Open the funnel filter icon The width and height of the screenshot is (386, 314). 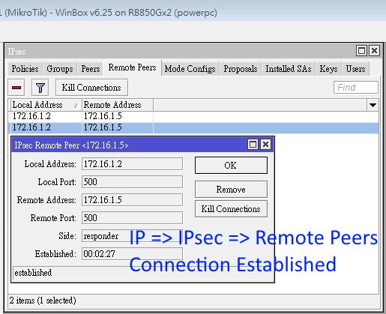(40, 88)
